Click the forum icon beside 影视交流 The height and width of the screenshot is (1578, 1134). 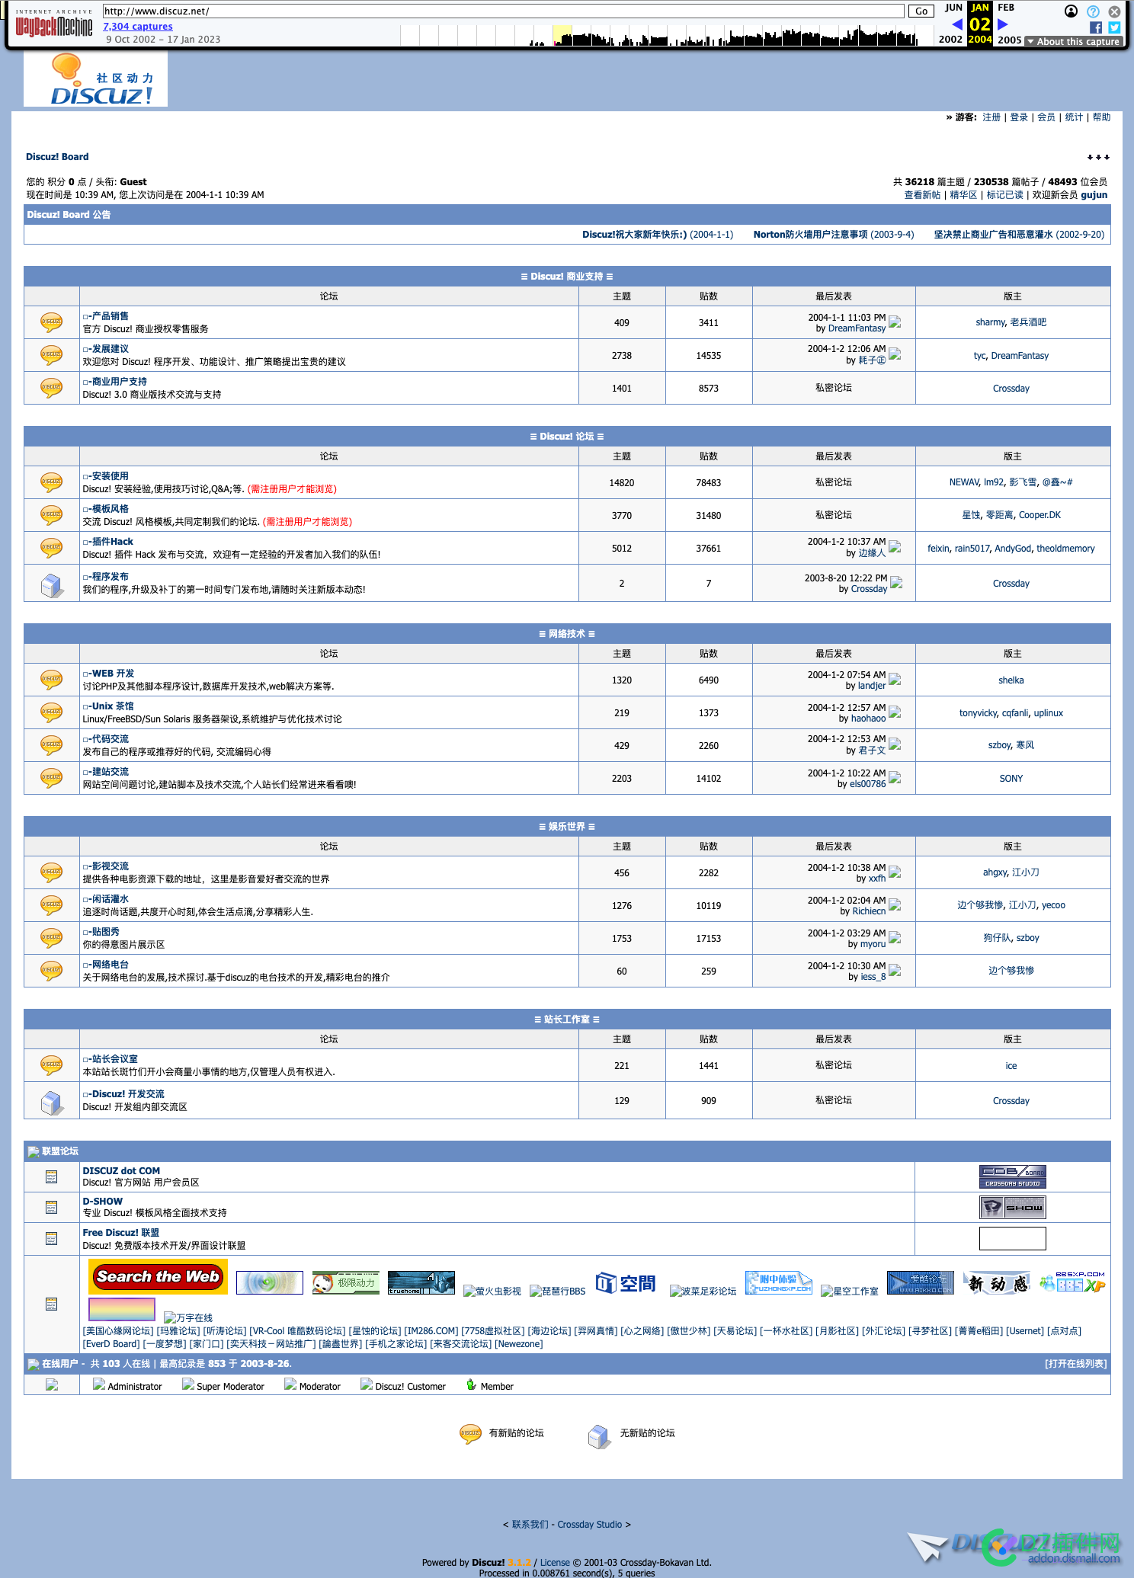point(52,872)
